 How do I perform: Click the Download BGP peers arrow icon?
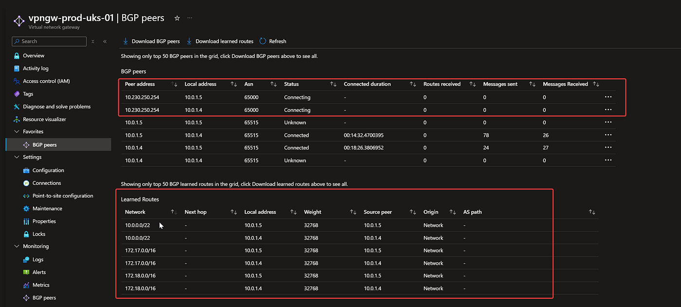point(125,41)
